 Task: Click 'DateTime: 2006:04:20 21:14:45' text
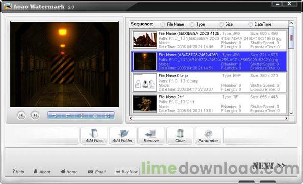tap(186, 47)
